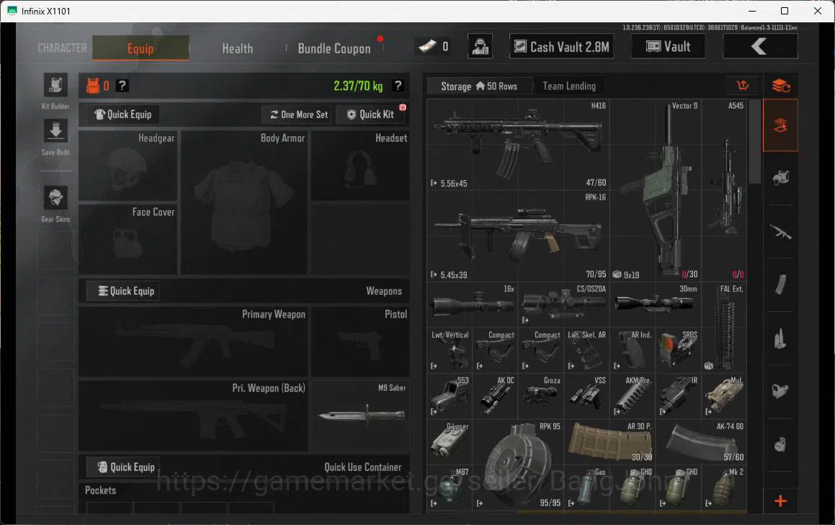This screenshot has width=835, height=525.
Task: Open the CHARACTER section
Action: pyautogui.click(x=62, y=48)
